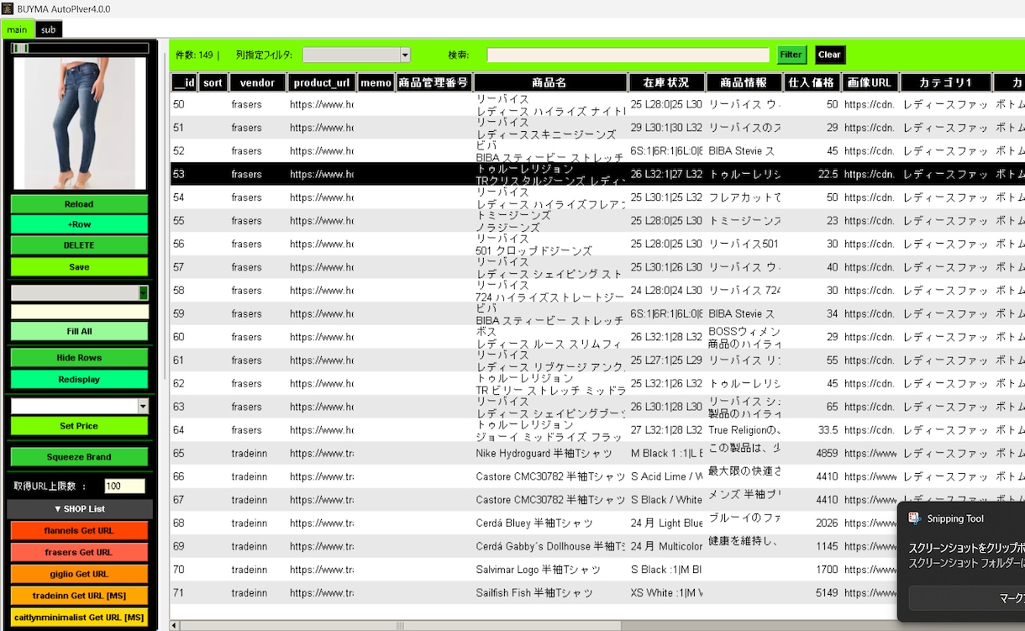Click the Reload button

click(79, 204)
